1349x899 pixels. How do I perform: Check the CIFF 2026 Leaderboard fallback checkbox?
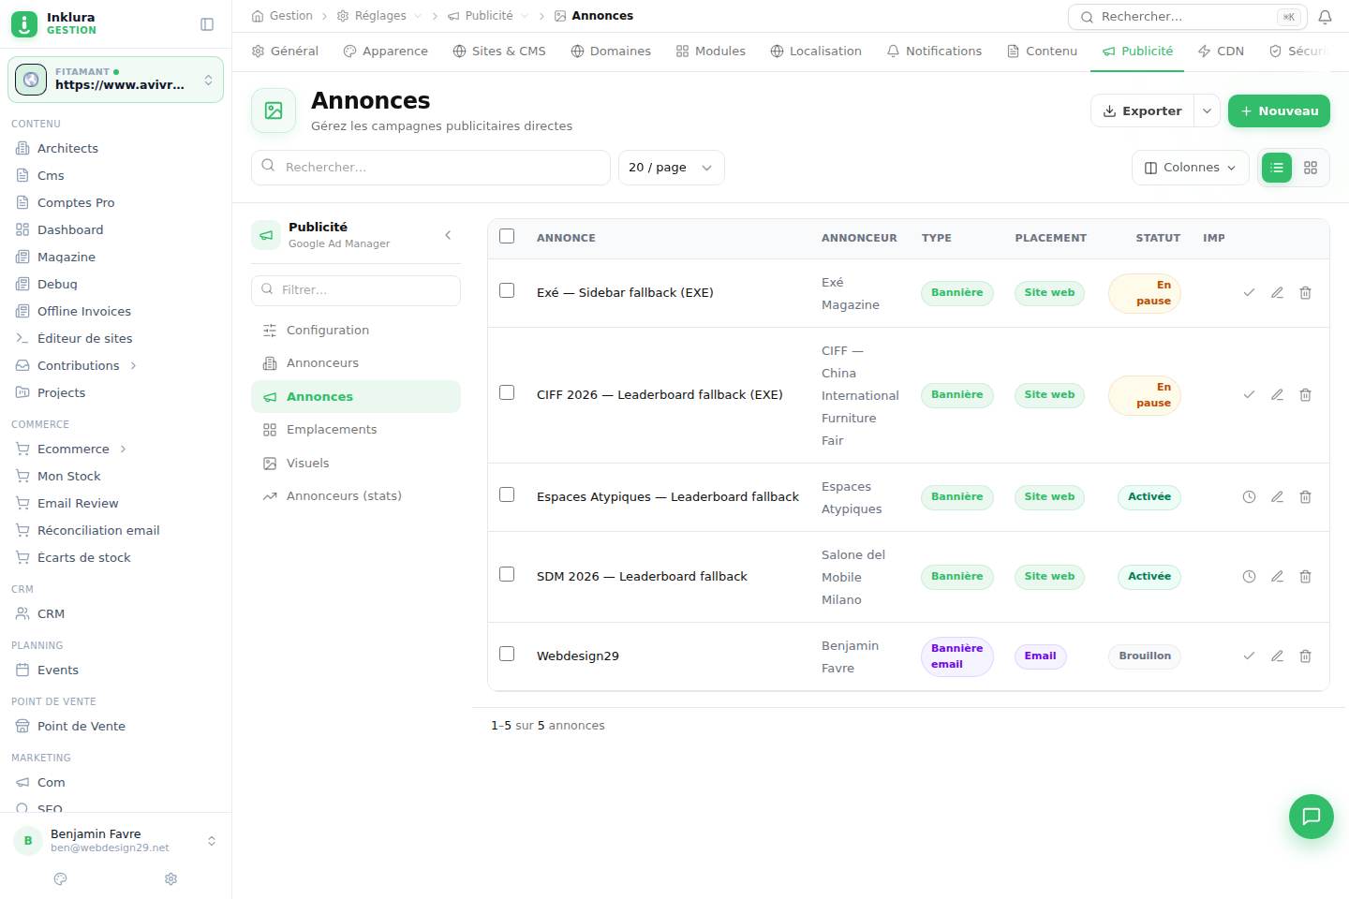coord(507,392)
